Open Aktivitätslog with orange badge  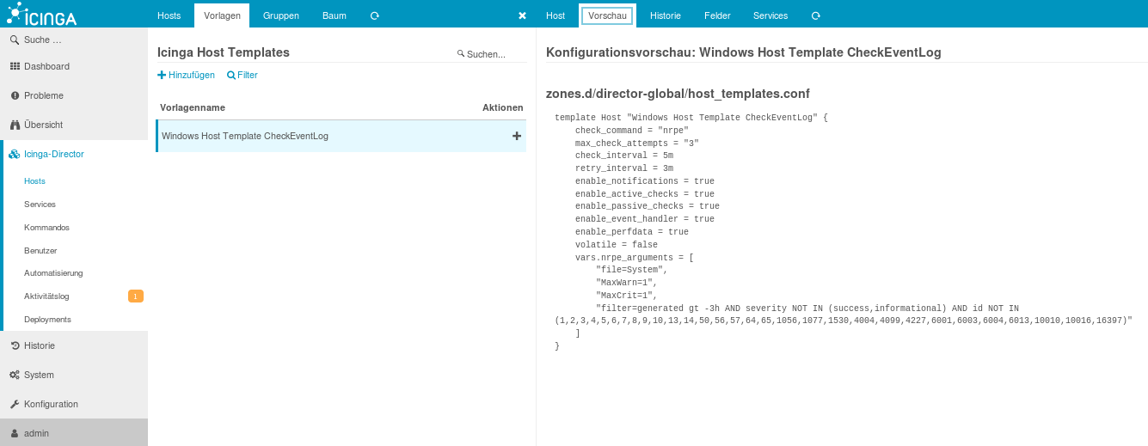point(46,296)
